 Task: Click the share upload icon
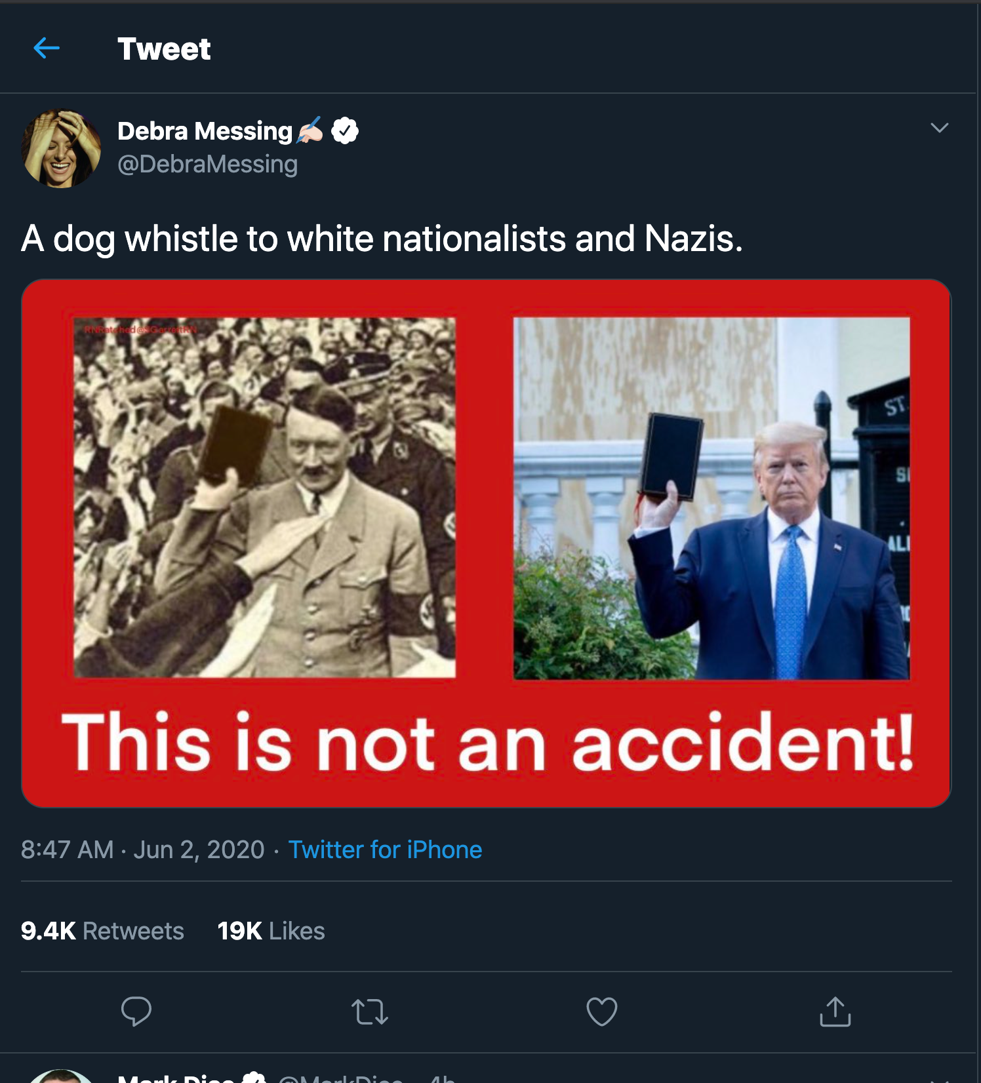click(835, 1012)
